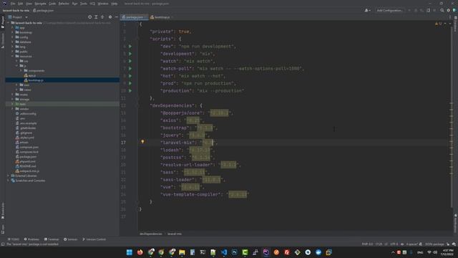Open the Problems tool window
This screenshot has height=258, width=458.
point(31,239)
